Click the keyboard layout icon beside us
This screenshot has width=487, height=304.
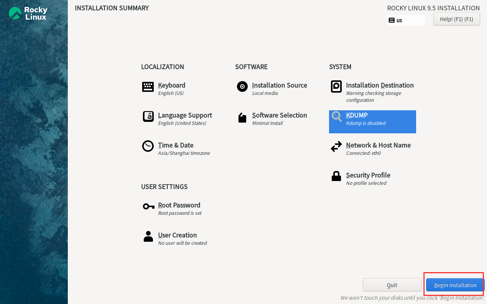(391, 20)
